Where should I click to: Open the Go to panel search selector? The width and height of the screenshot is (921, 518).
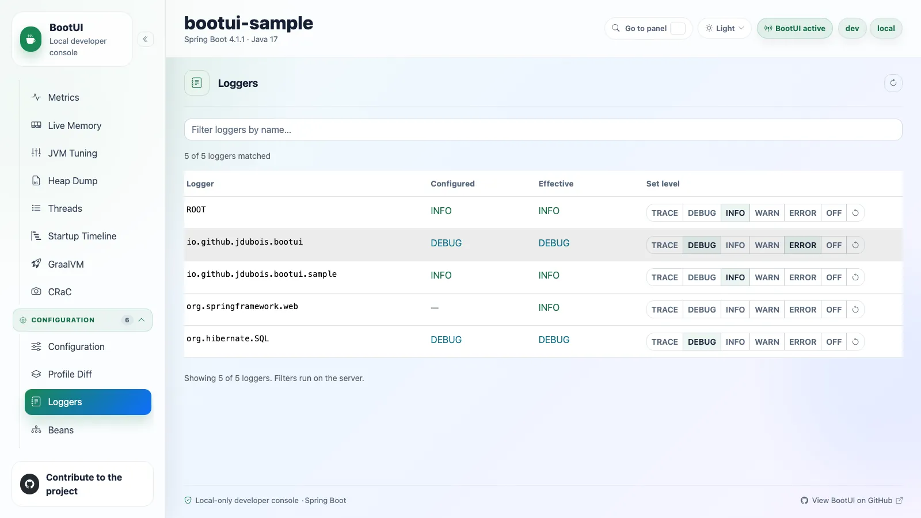[648, 28]
